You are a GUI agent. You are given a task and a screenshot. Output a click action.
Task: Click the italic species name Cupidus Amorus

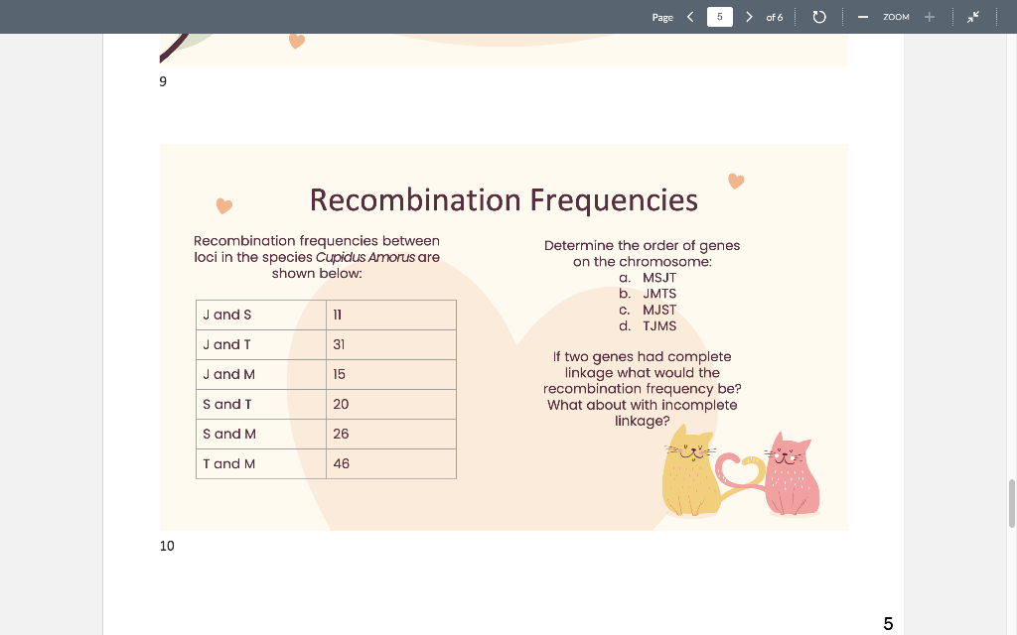click(366, 256)
